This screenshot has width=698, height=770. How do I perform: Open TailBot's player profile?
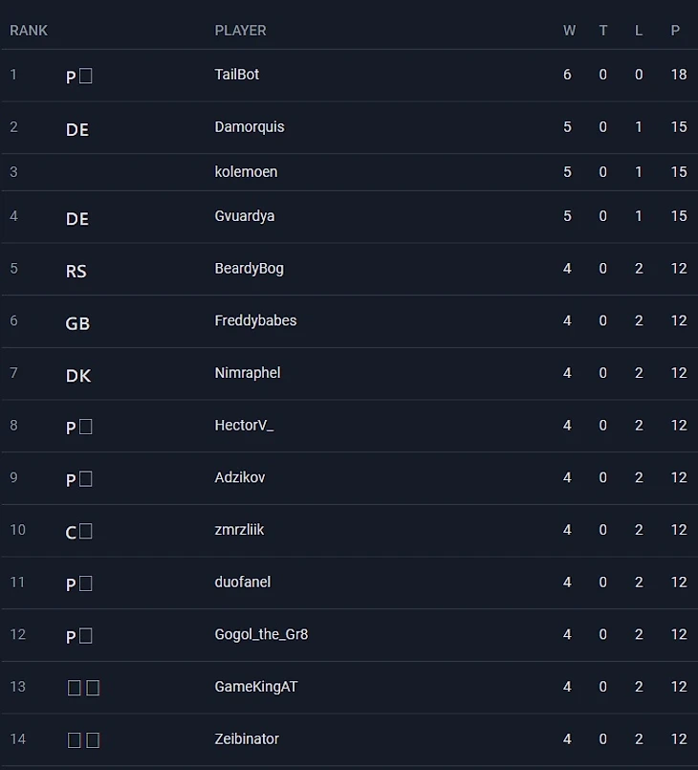(237, 75)
